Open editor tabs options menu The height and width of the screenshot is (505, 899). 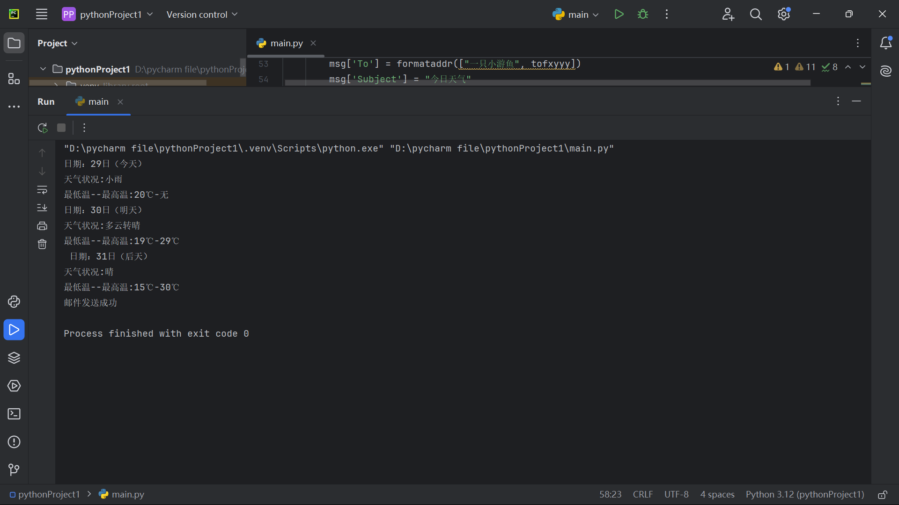click(x=858, y=43)
